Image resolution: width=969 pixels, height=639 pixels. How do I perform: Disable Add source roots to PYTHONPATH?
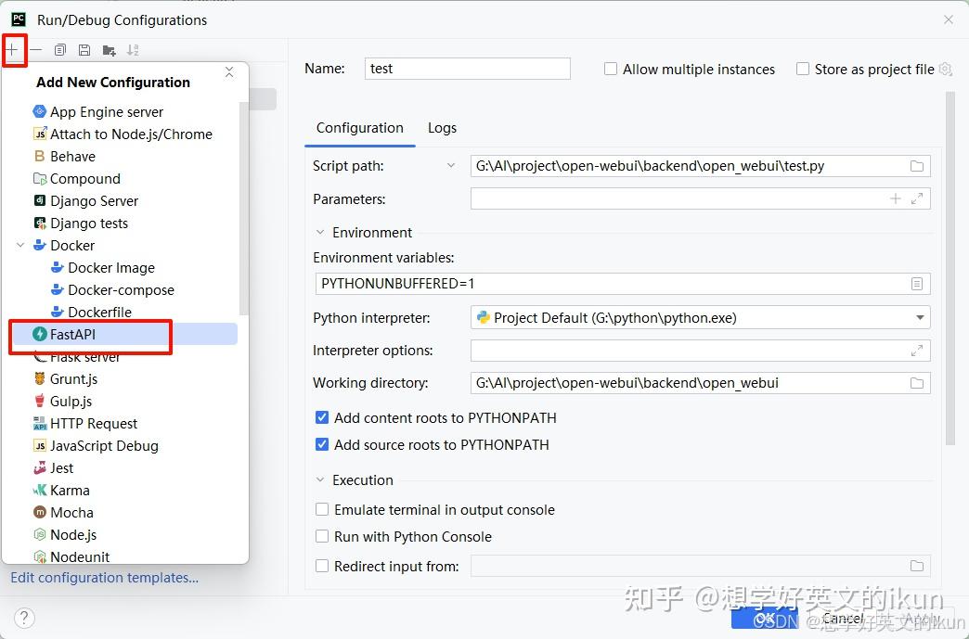pos(322,444)
